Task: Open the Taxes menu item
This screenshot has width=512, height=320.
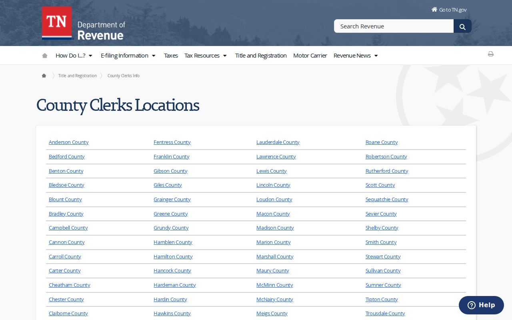Action: tap(171, 56)
